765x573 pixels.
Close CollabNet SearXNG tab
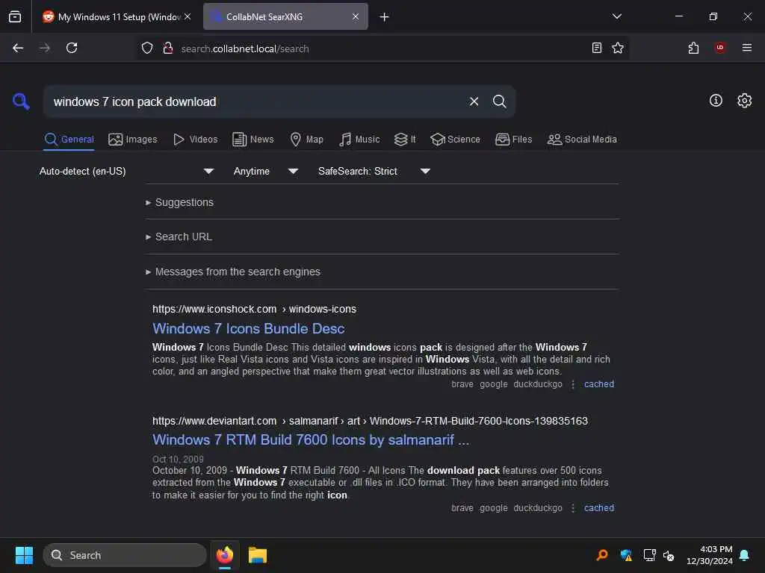[356, 16]
